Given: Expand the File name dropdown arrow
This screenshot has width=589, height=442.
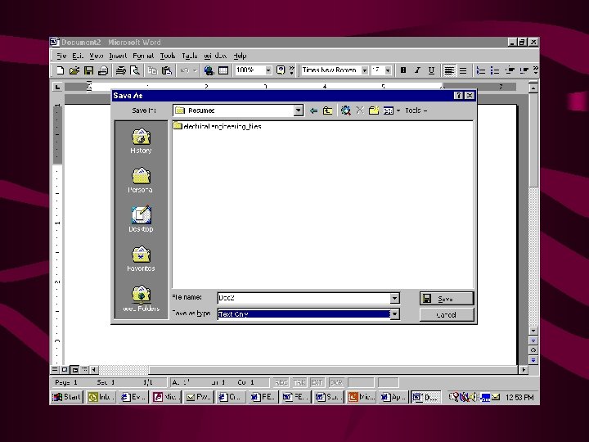Looking at the screenshot, I should pos(394,298).
